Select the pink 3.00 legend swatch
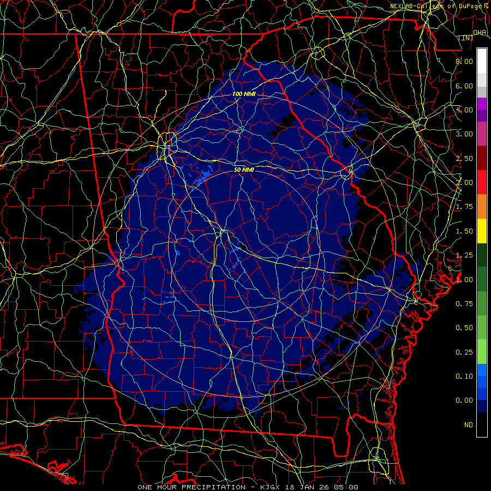This screenshot has width=491, height=491. coord(482,134)
